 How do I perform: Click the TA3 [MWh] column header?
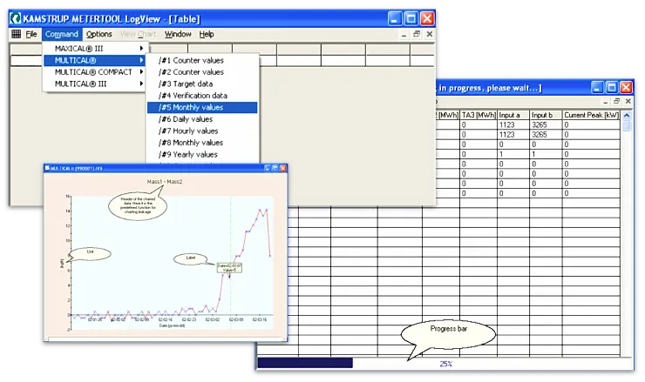point(479,115)
